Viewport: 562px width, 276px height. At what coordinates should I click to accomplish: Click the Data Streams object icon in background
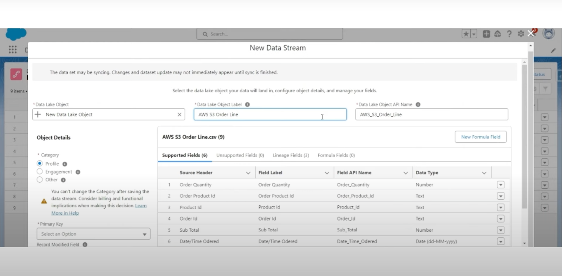(16, 74)
